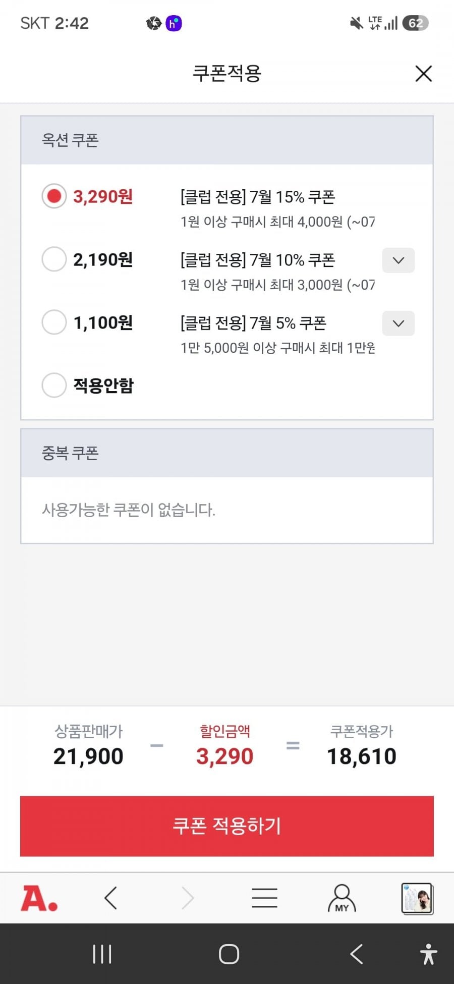The height and width of the screenshot is (984, 454).
Task: Choose the 적용안함 radio option
Action: point(54,385)
